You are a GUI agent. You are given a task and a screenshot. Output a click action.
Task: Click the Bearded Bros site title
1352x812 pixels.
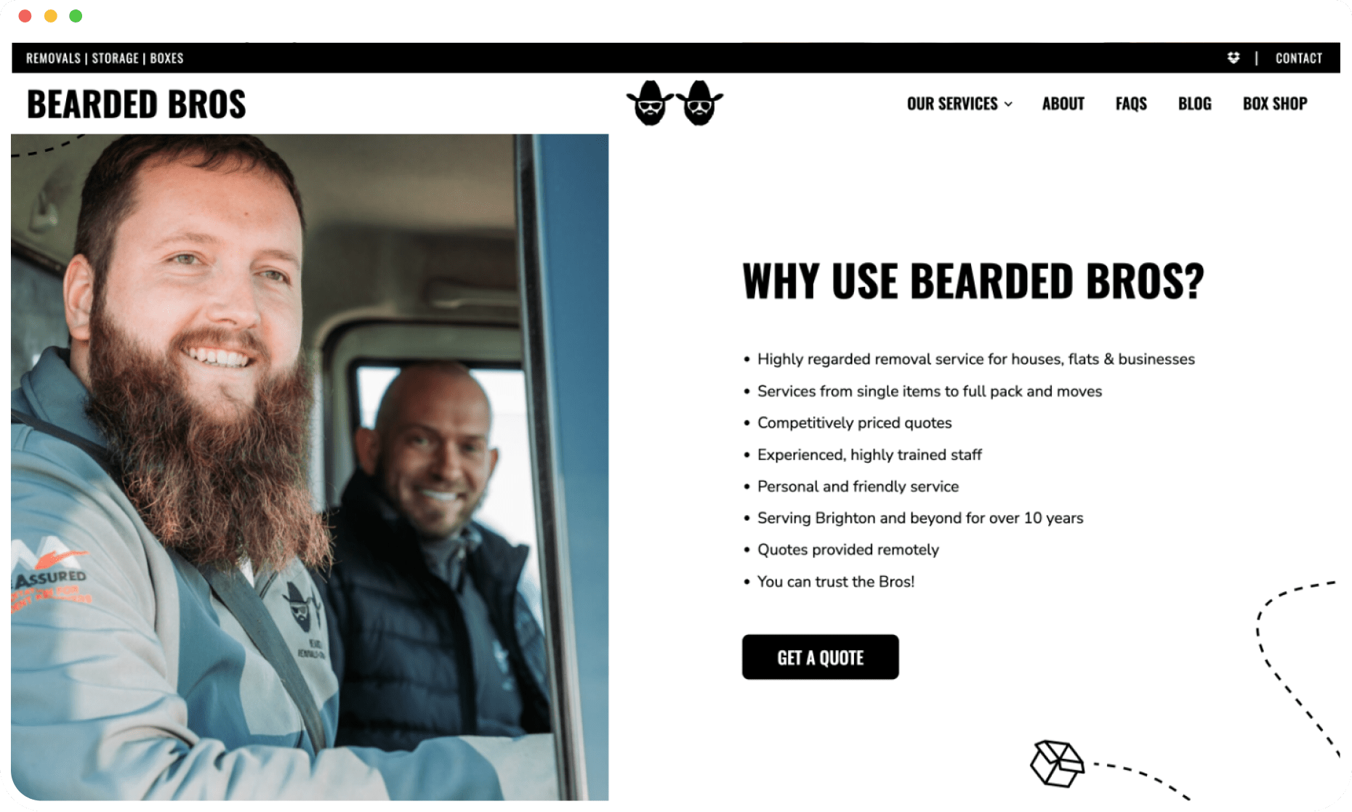[137, 104]
